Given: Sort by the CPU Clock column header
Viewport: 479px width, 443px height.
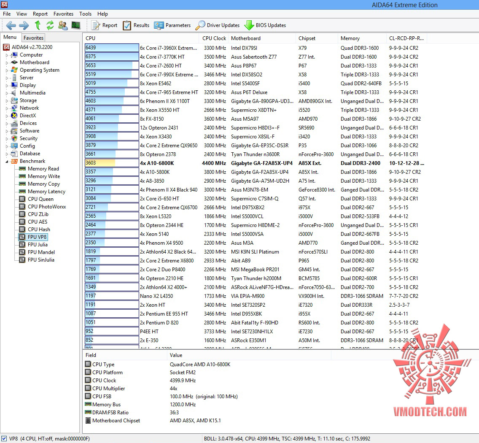Looking at the screenshot, I should point(214,38).
